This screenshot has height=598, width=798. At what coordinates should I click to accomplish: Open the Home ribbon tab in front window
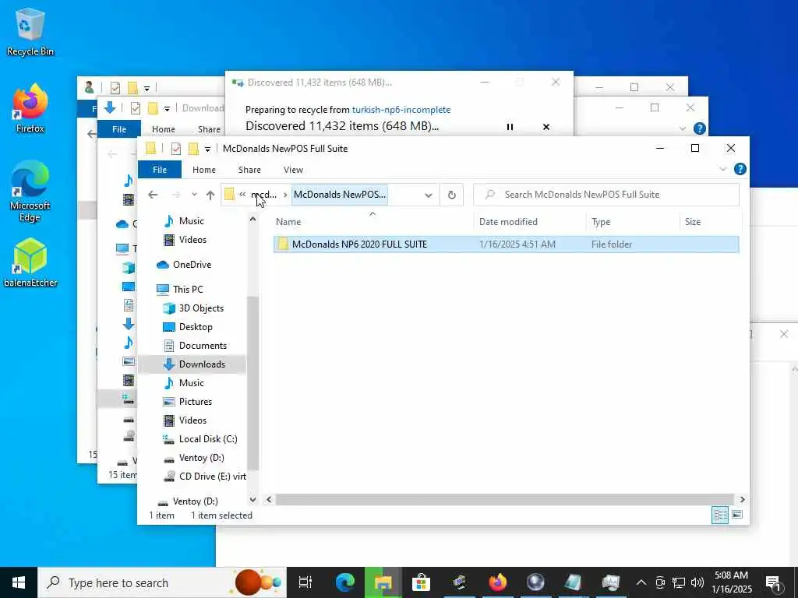(204, 170)
